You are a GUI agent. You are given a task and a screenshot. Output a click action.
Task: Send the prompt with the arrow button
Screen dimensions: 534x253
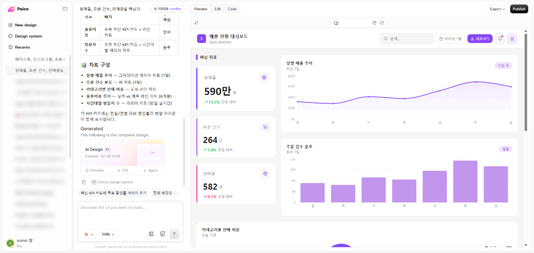tap(174, 234)
